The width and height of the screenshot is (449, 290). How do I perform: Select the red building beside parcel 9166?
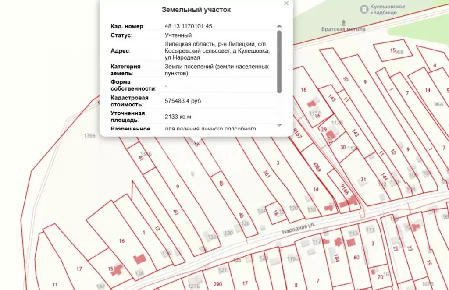pyautogui.click(x=351, y=201)
